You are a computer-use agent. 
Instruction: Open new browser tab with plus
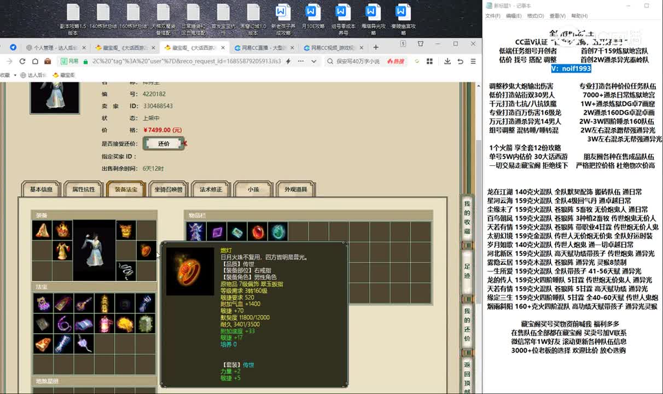pos(376,47)
